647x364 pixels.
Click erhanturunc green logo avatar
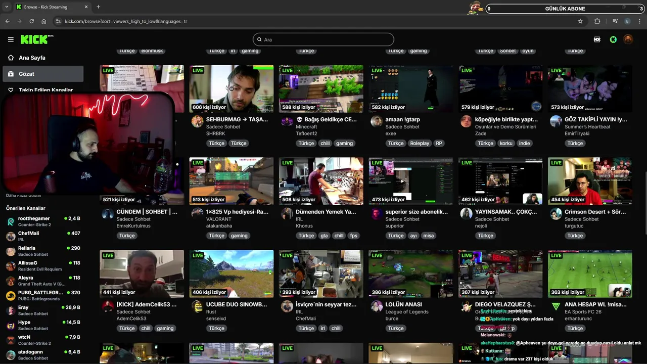coord(556,306)
